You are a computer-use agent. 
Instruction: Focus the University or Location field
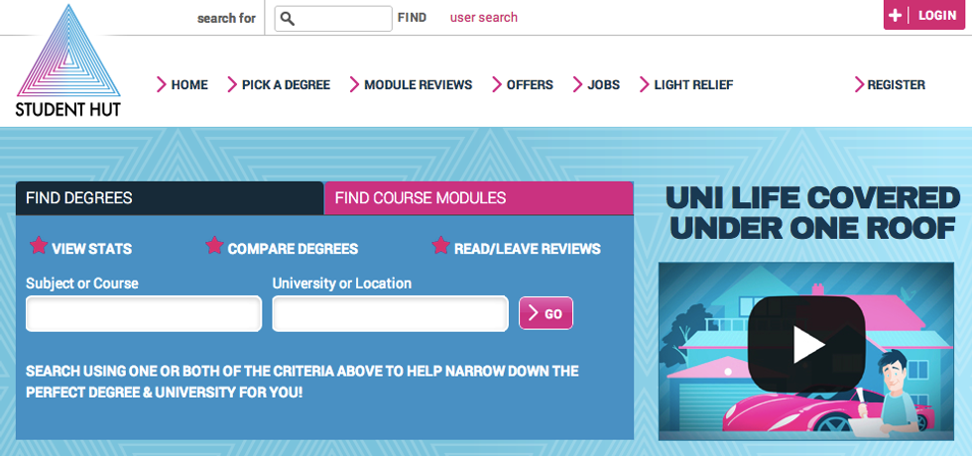click(x=391, y=313)
